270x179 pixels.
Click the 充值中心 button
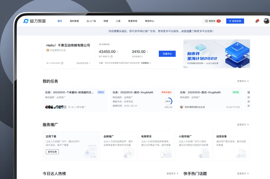(x=167, y=54)
